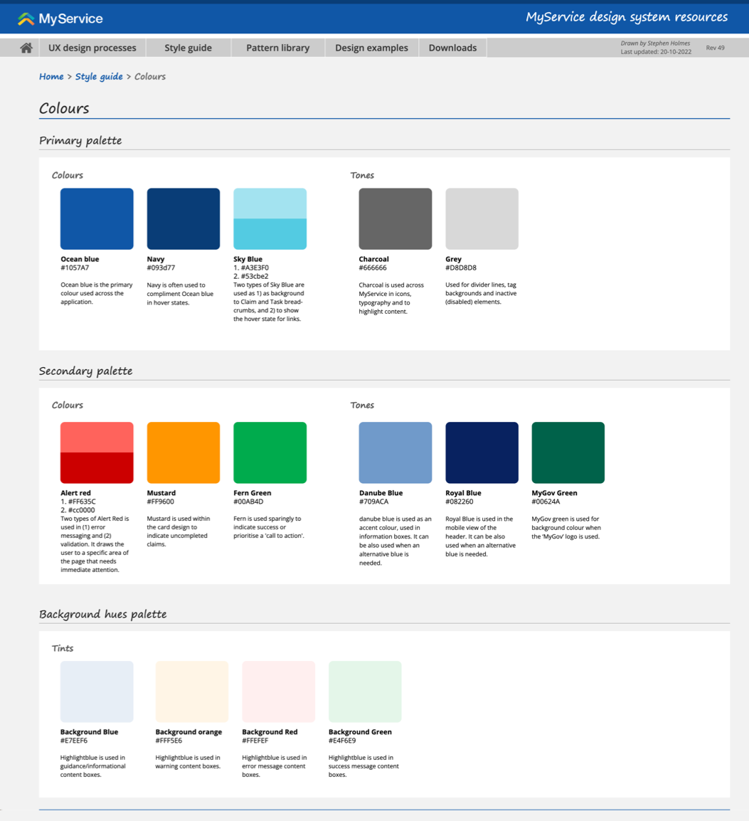Select the Mustard swatch

(184, 452)
